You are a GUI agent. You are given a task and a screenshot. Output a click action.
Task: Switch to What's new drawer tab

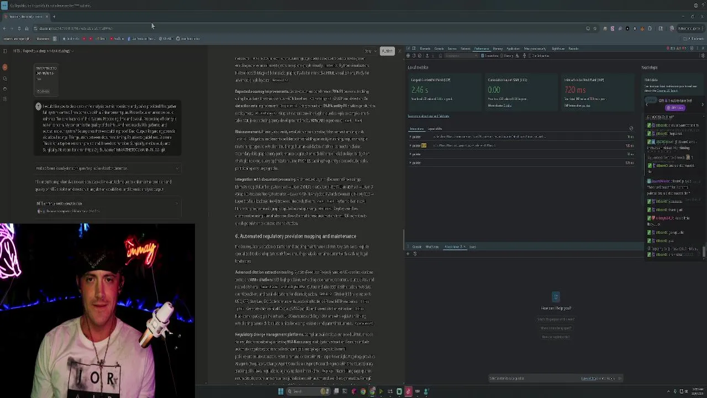click(x=432, y=247)
